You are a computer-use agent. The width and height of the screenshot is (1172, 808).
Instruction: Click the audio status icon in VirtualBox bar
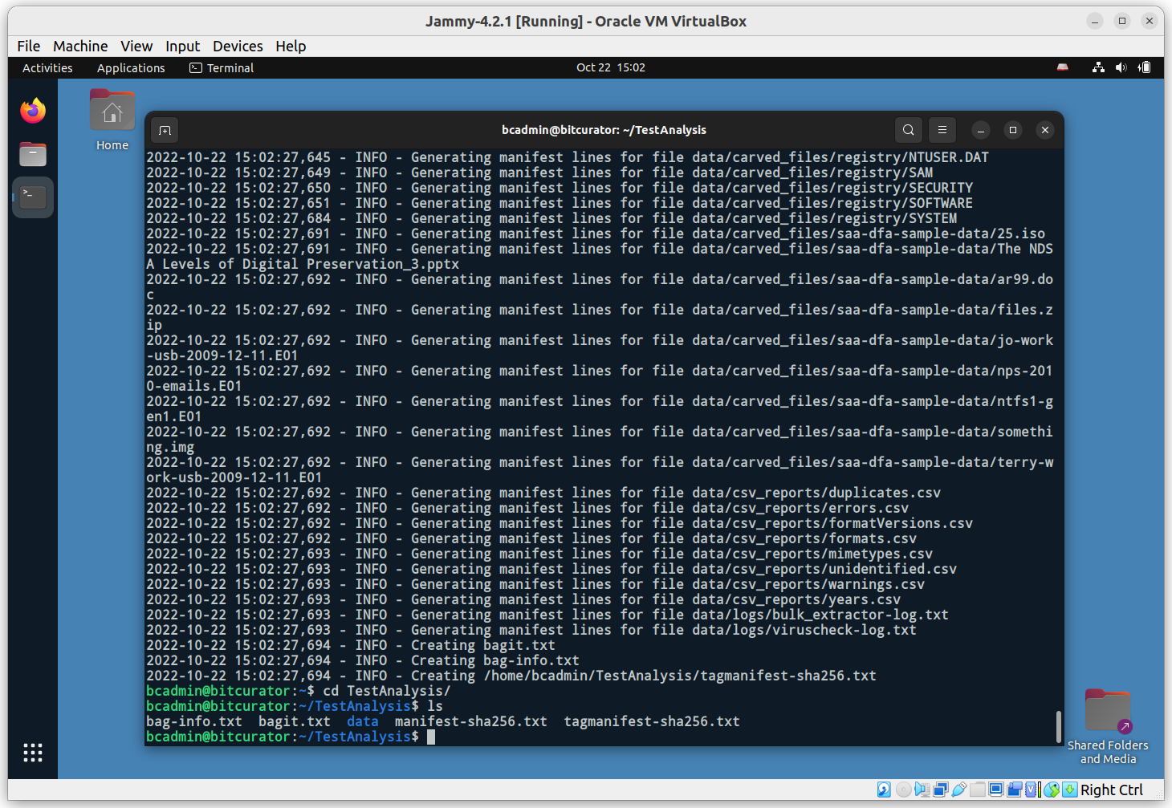point(922,790)
